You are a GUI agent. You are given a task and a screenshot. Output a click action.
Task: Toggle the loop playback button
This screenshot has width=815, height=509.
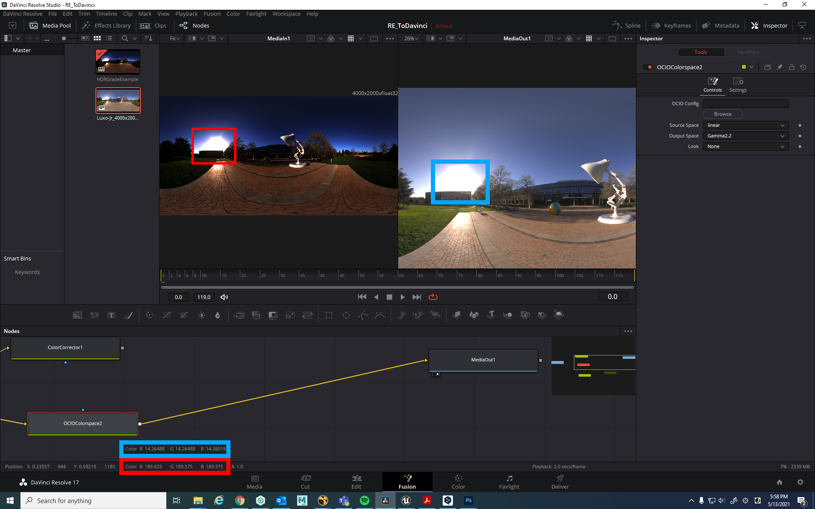[x=433, y=297]
